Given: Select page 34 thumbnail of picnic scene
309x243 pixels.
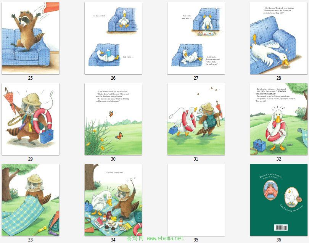Looking at the screenshot, I should tap(113, 200).
